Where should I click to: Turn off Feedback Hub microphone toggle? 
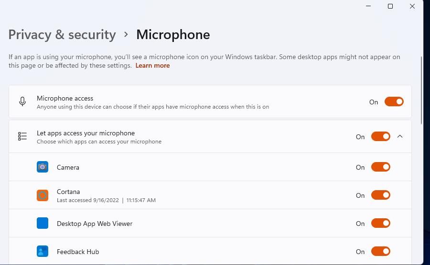pyautogui.click(x=380, y=251)
